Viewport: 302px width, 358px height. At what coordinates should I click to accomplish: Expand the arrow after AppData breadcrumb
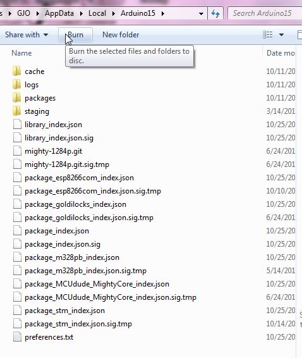82,13
